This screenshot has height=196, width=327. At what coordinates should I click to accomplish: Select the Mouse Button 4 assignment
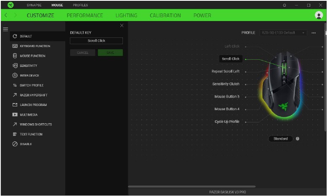click(227, 109)
